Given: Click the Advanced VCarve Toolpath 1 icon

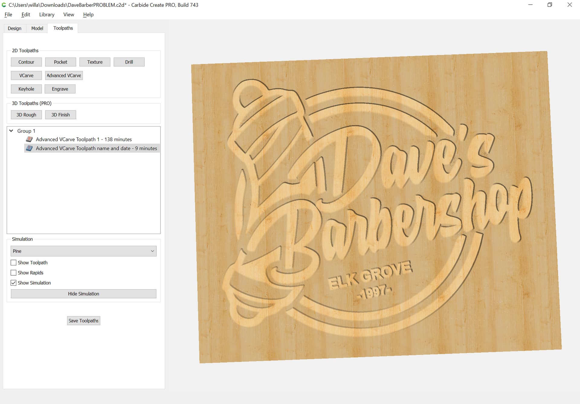Looking at the screenshot, I should coord(29,139).
